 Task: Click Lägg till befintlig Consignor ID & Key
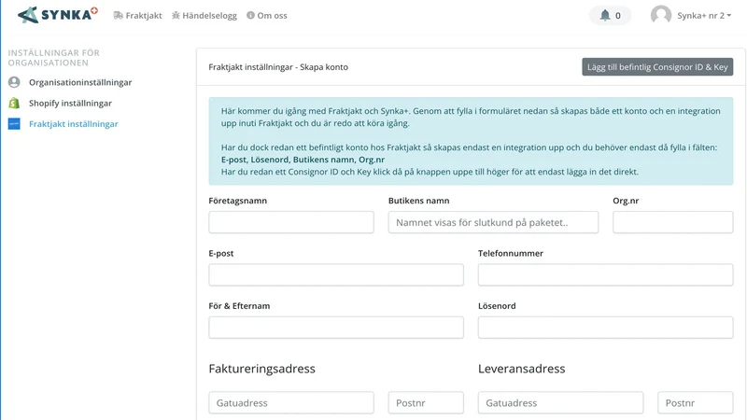657,67
